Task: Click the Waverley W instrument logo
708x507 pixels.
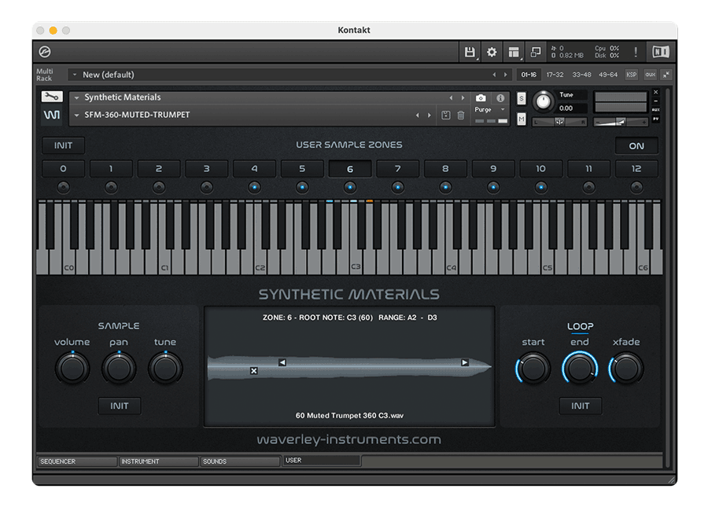Action: [52, 115]
